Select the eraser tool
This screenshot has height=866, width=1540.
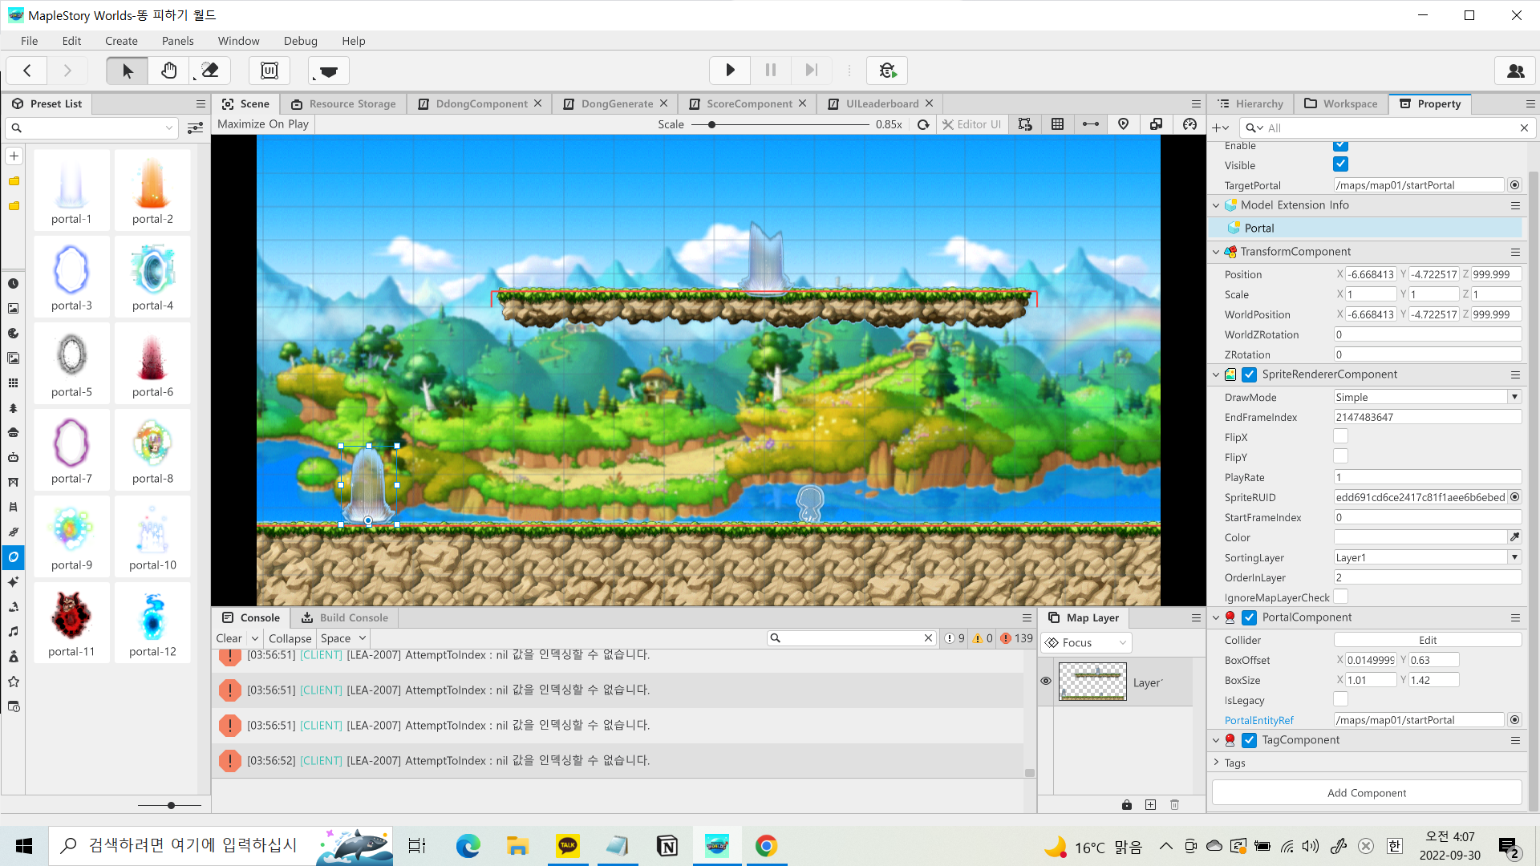[211, 71]
